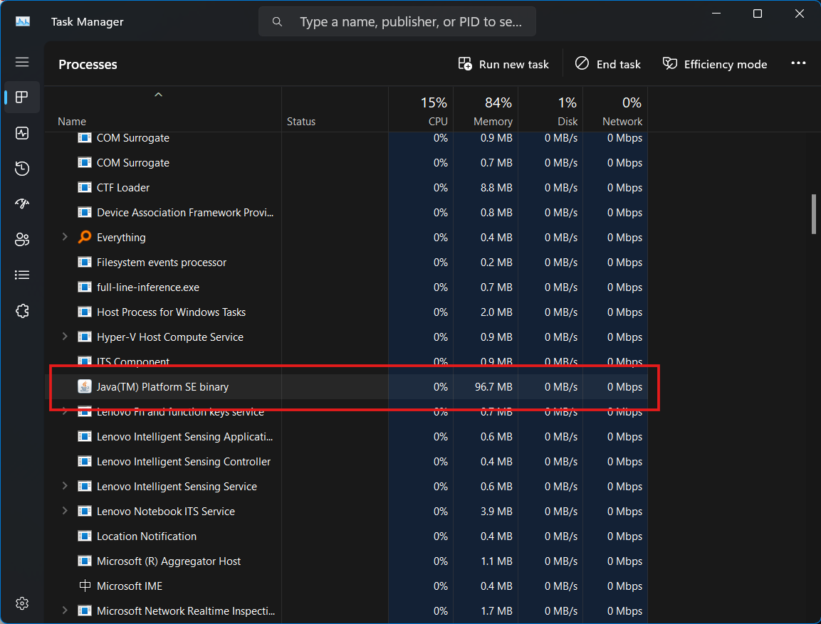
Task: Select the Lenovo Notebook ITS Service name
Action: click(165, 511)
